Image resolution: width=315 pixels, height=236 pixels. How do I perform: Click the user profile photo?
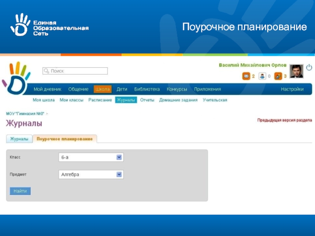[296, 71]
